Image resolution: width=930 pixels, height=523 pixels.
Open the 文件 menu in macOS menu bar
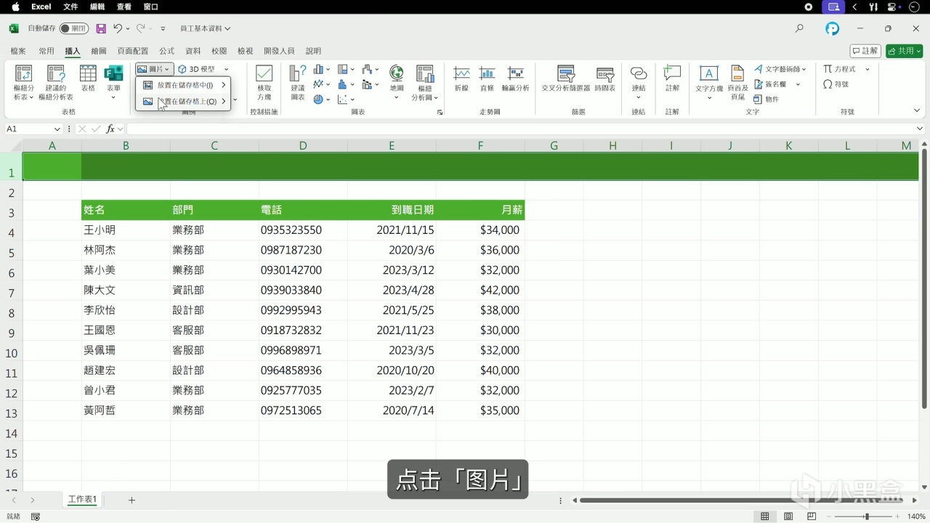tap(70, 7)
